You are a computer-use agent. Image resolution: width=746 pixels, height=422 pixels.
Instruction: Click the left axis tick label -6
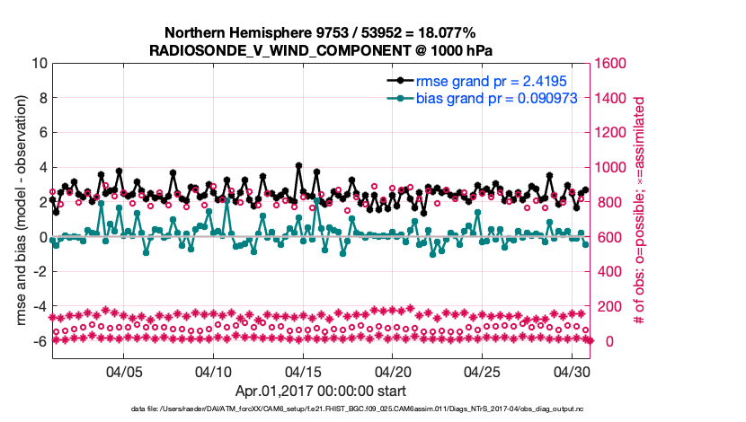coord(39,342)
